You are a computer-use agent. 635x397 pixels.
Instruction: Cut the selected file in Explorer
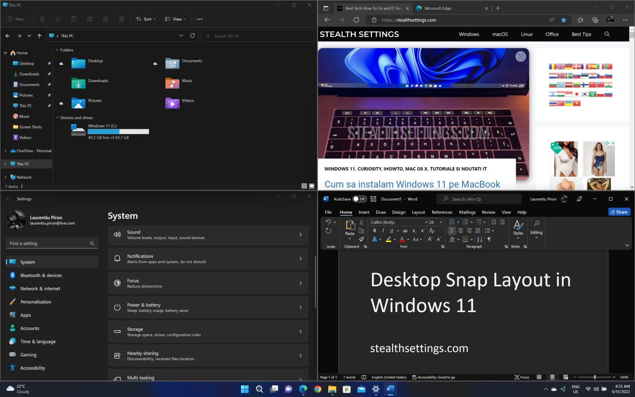tap(42, 19)
